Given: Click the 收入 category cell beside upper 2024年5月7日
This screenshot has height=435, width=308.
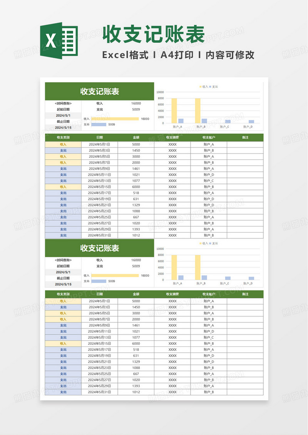Looking at the screenshot, I should point(63,162).
